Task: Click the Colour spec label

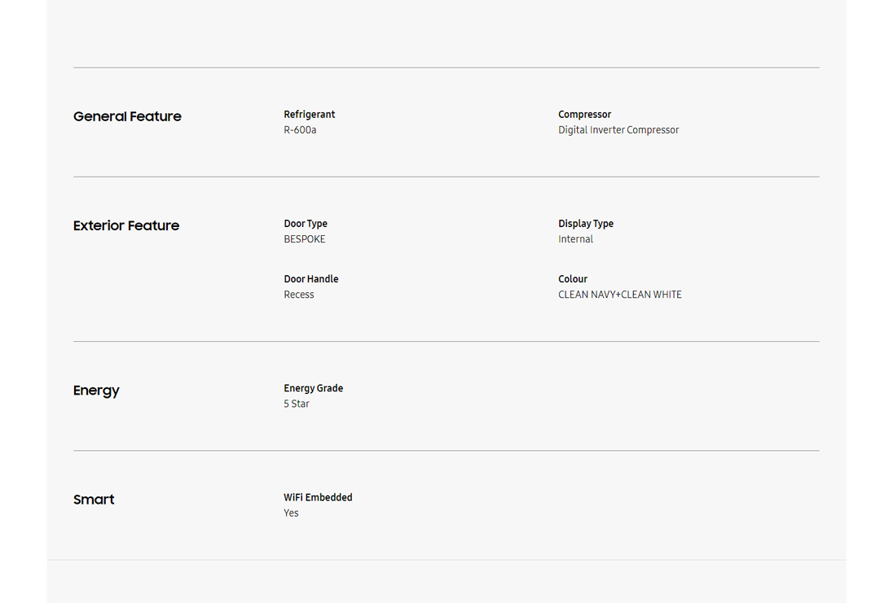Action: pyautogui.click(x=573, y=279)
